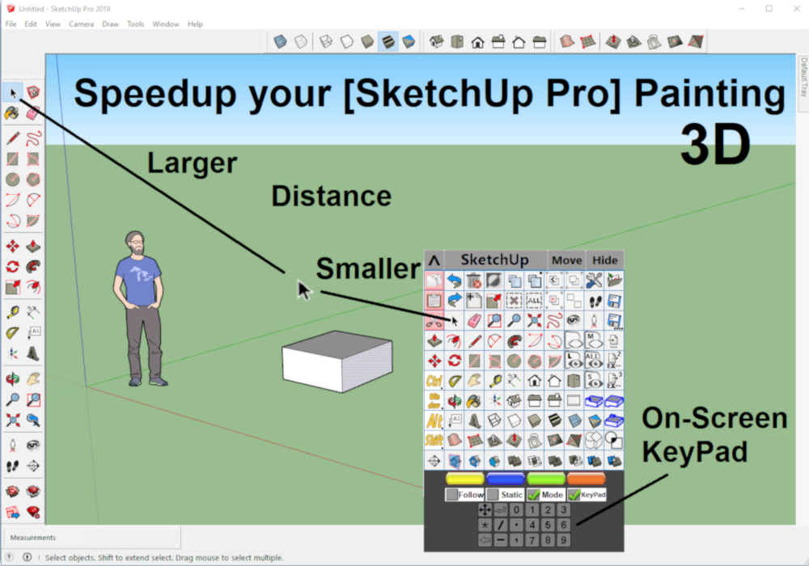Activate the Protractor tool in left toolbar
This screenshot has width=809, height=566.
click(x=12, y=332)
